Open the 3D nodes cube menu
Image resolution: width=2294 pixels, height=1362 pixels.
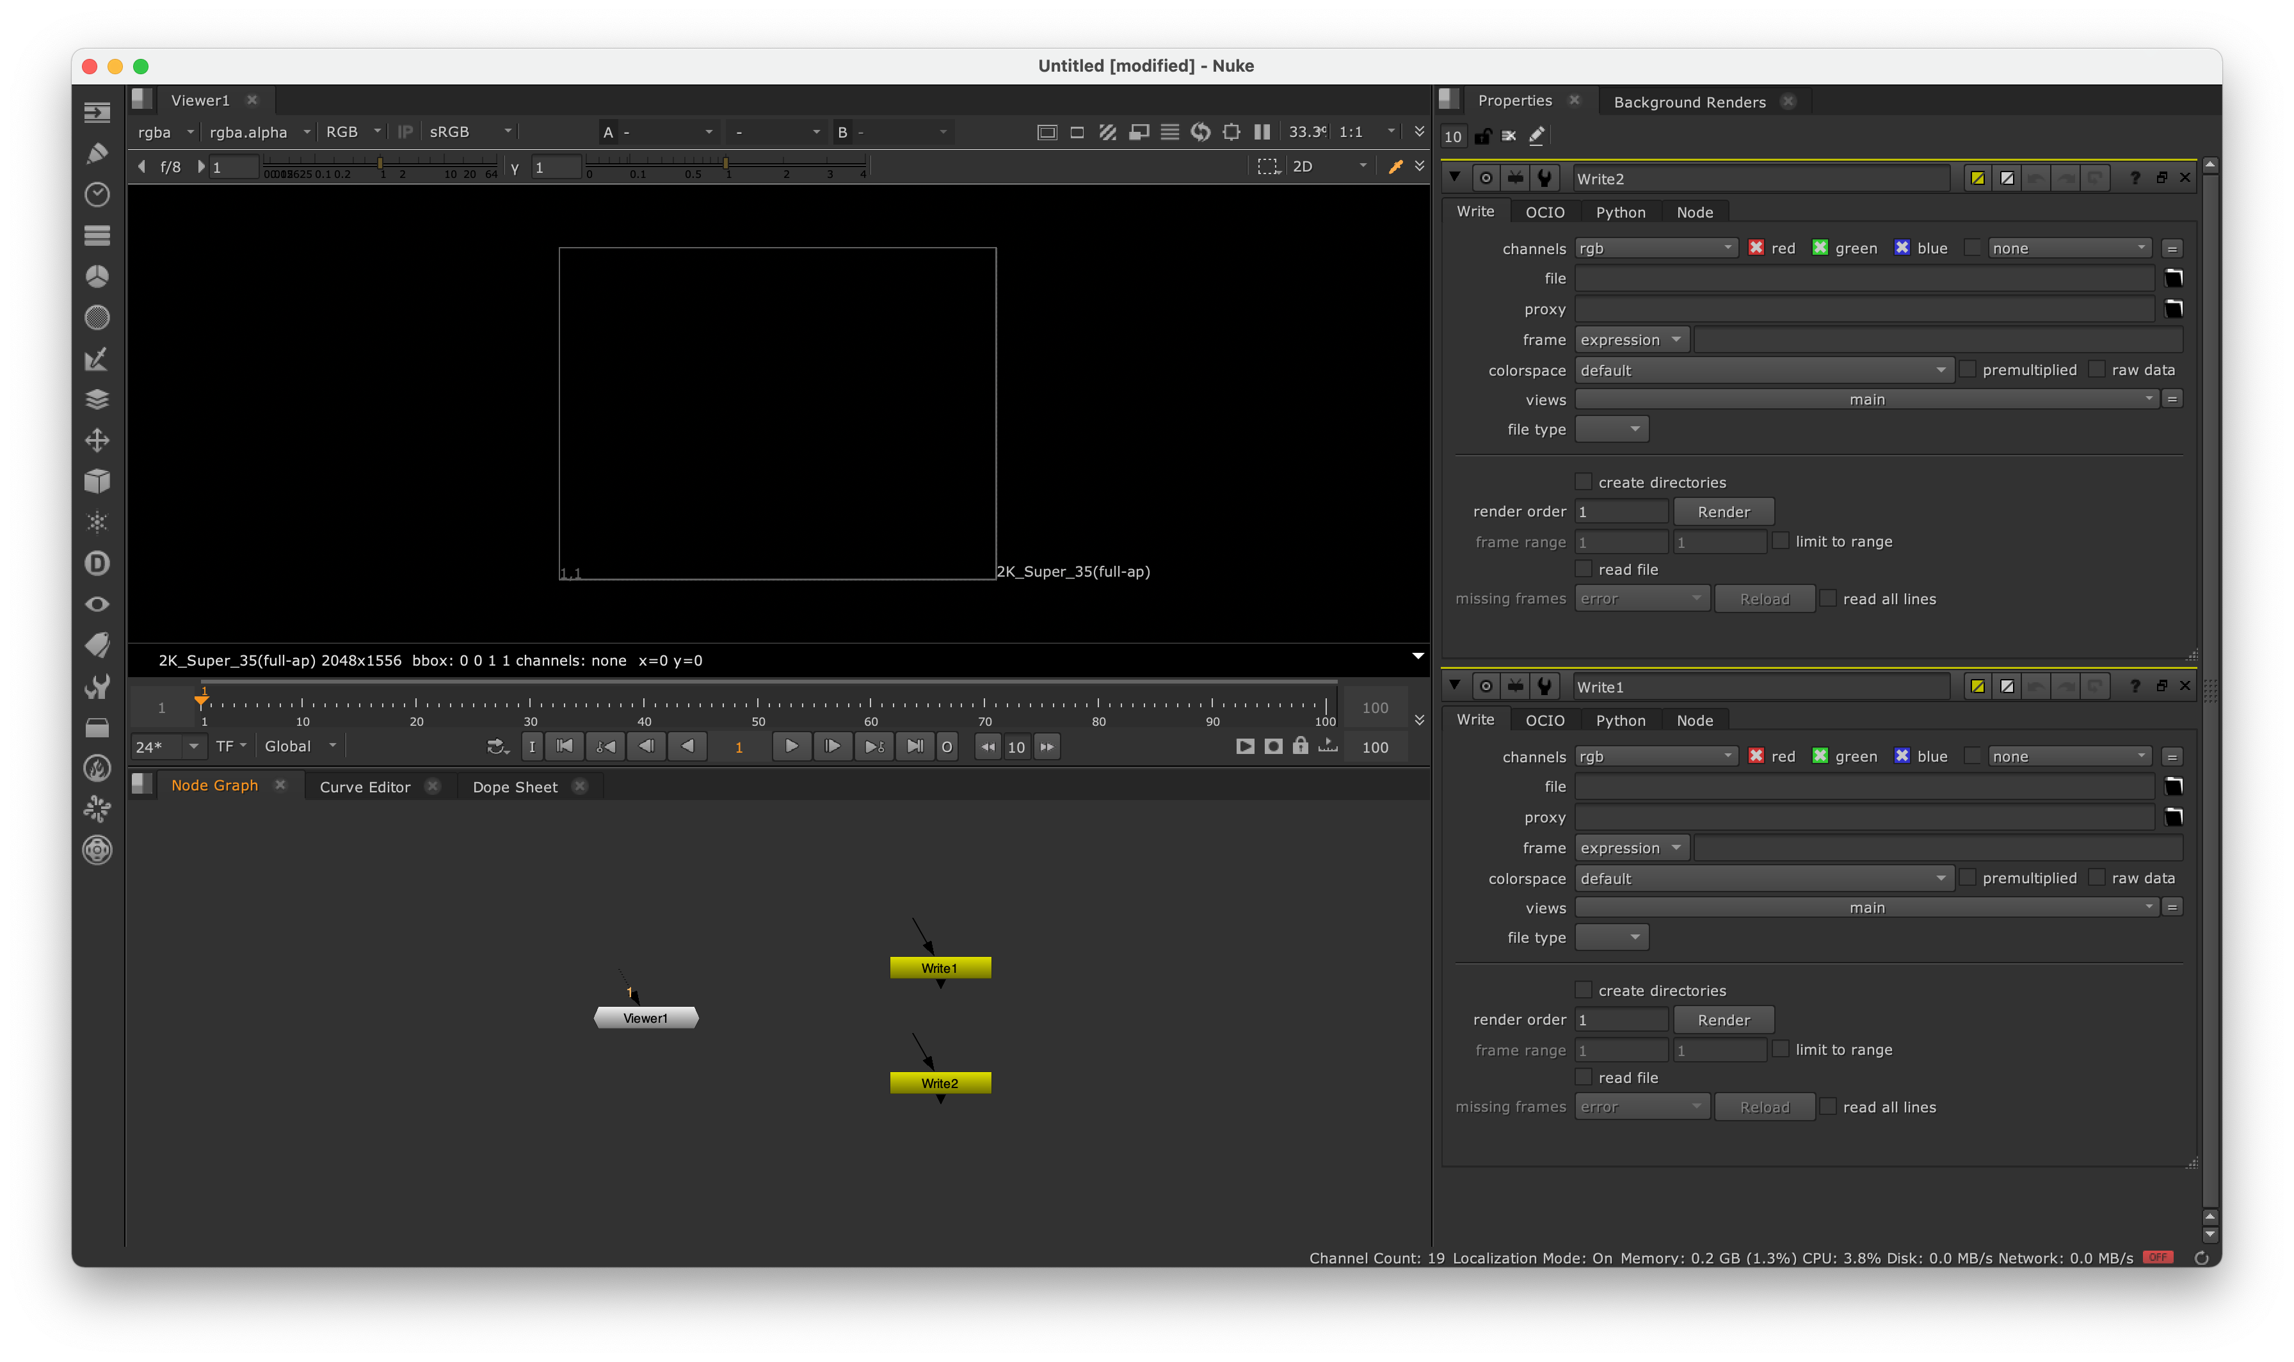coord(97,481)
